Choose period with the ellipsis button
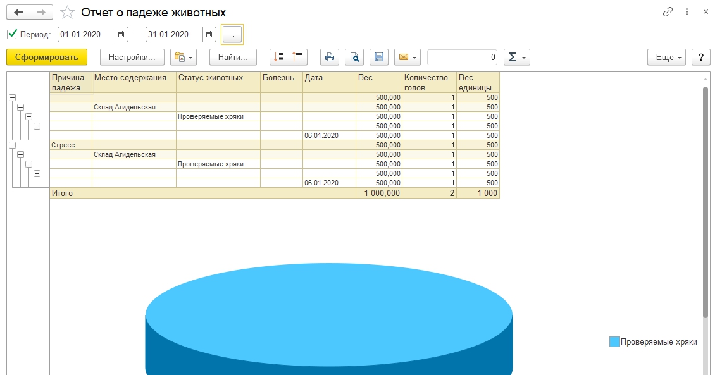 232,35
